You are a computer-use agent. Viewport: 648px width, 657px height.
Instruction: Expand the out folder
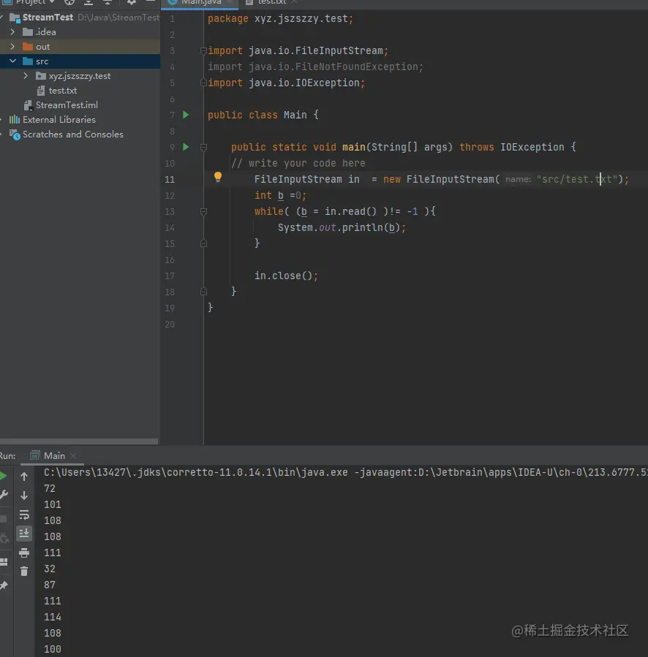pyautogui.click(x=12, y=47)
